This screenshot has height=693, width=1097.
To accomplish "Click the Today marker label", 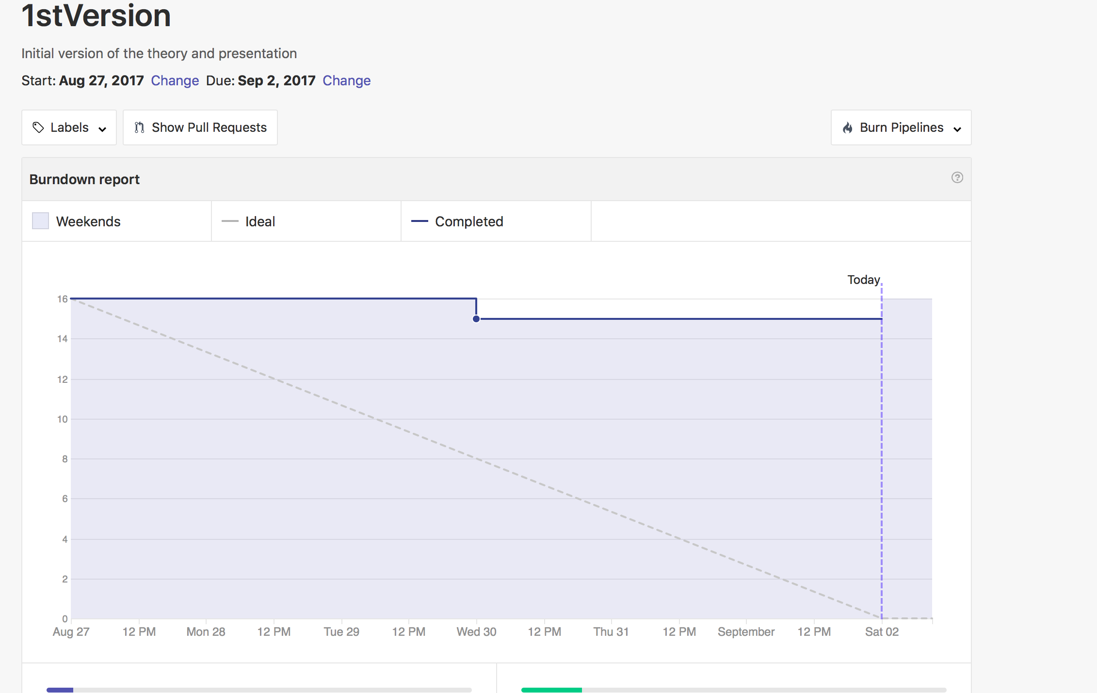I will click(863, 280).
